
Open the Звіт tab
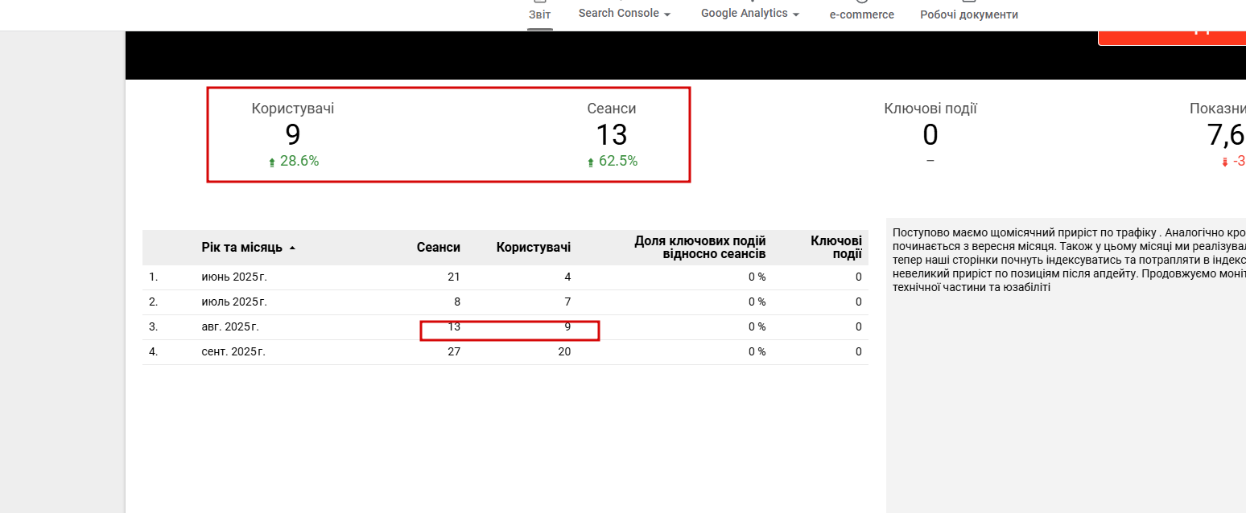click(540, 14)
